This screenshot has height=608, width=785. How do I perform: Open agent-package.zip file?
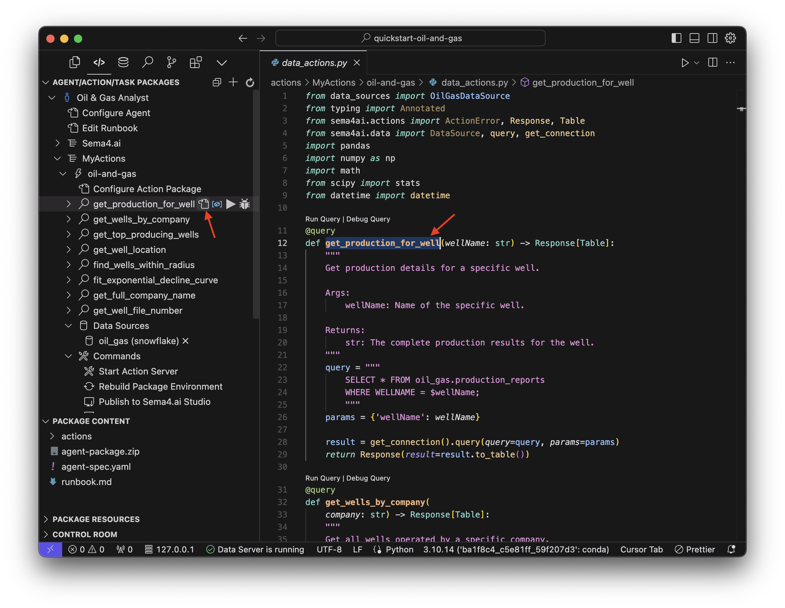(x=100, y=451)
